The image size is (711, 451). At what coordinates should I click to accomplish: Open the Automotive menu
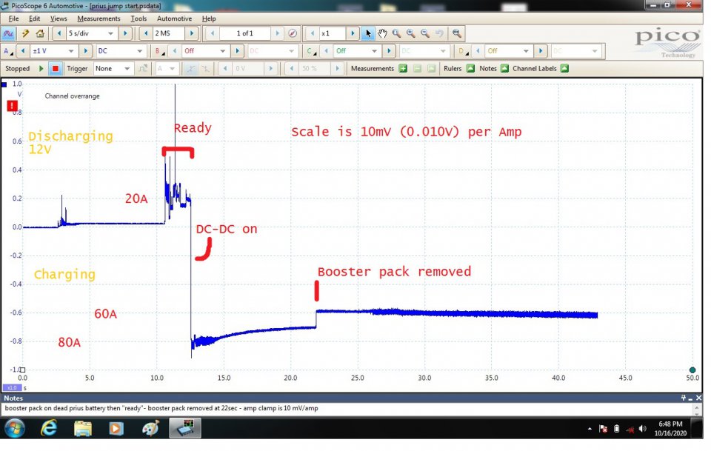(x=174, y=19)
